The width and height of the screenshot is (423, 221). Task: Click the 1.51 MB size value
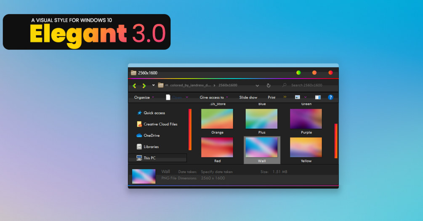280,172
